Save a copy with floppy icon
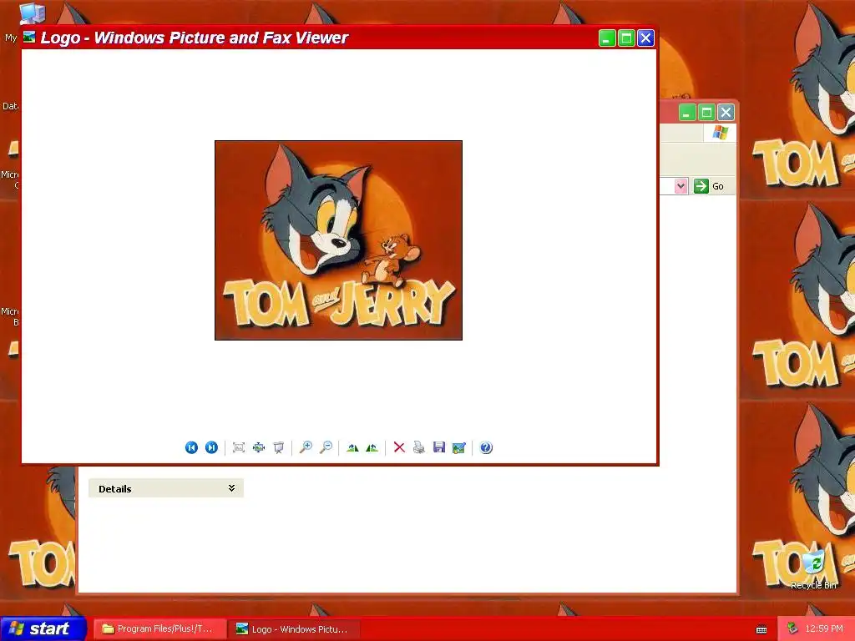 coord(439,447)
